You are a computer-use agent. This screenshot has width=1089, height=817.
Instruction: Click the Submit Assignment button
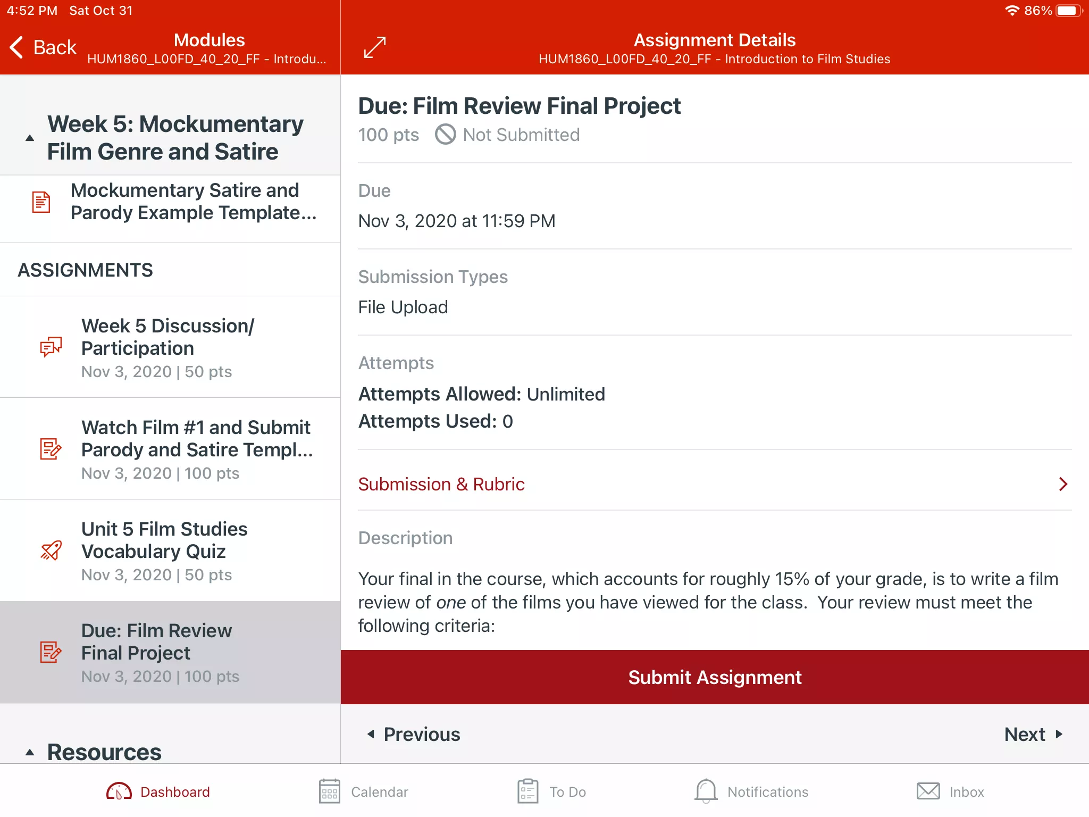coord(715,677)
